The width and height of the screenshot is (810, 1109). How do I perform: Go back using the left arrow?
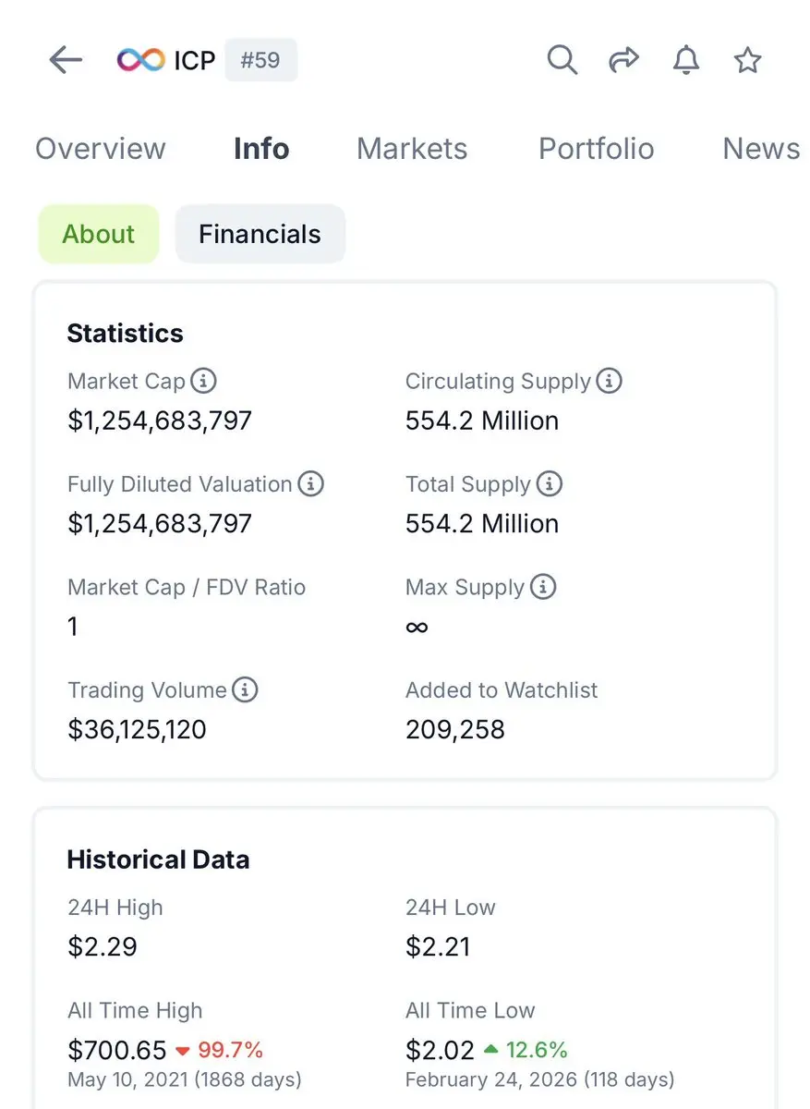click(66, 61)
